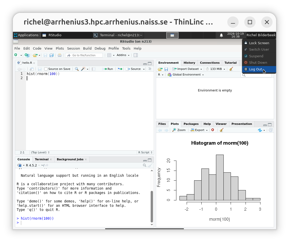Click the Load workspace icon in the Environment pane
The height and width of the screenshot is (242, 289).
pos(160,69)
